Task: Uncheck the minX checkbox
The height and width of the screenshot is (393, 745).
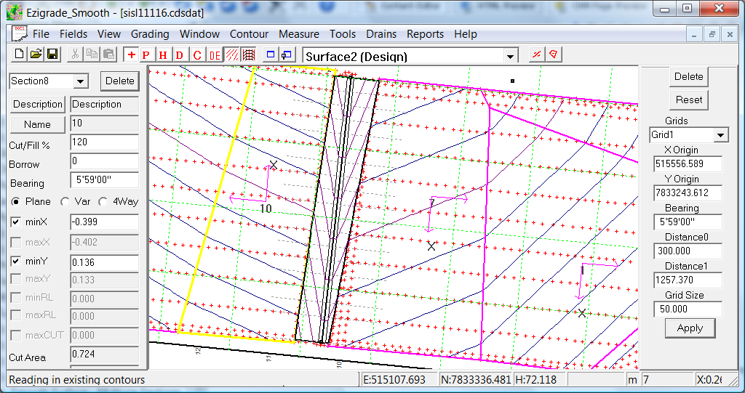Action: point(16,222)
